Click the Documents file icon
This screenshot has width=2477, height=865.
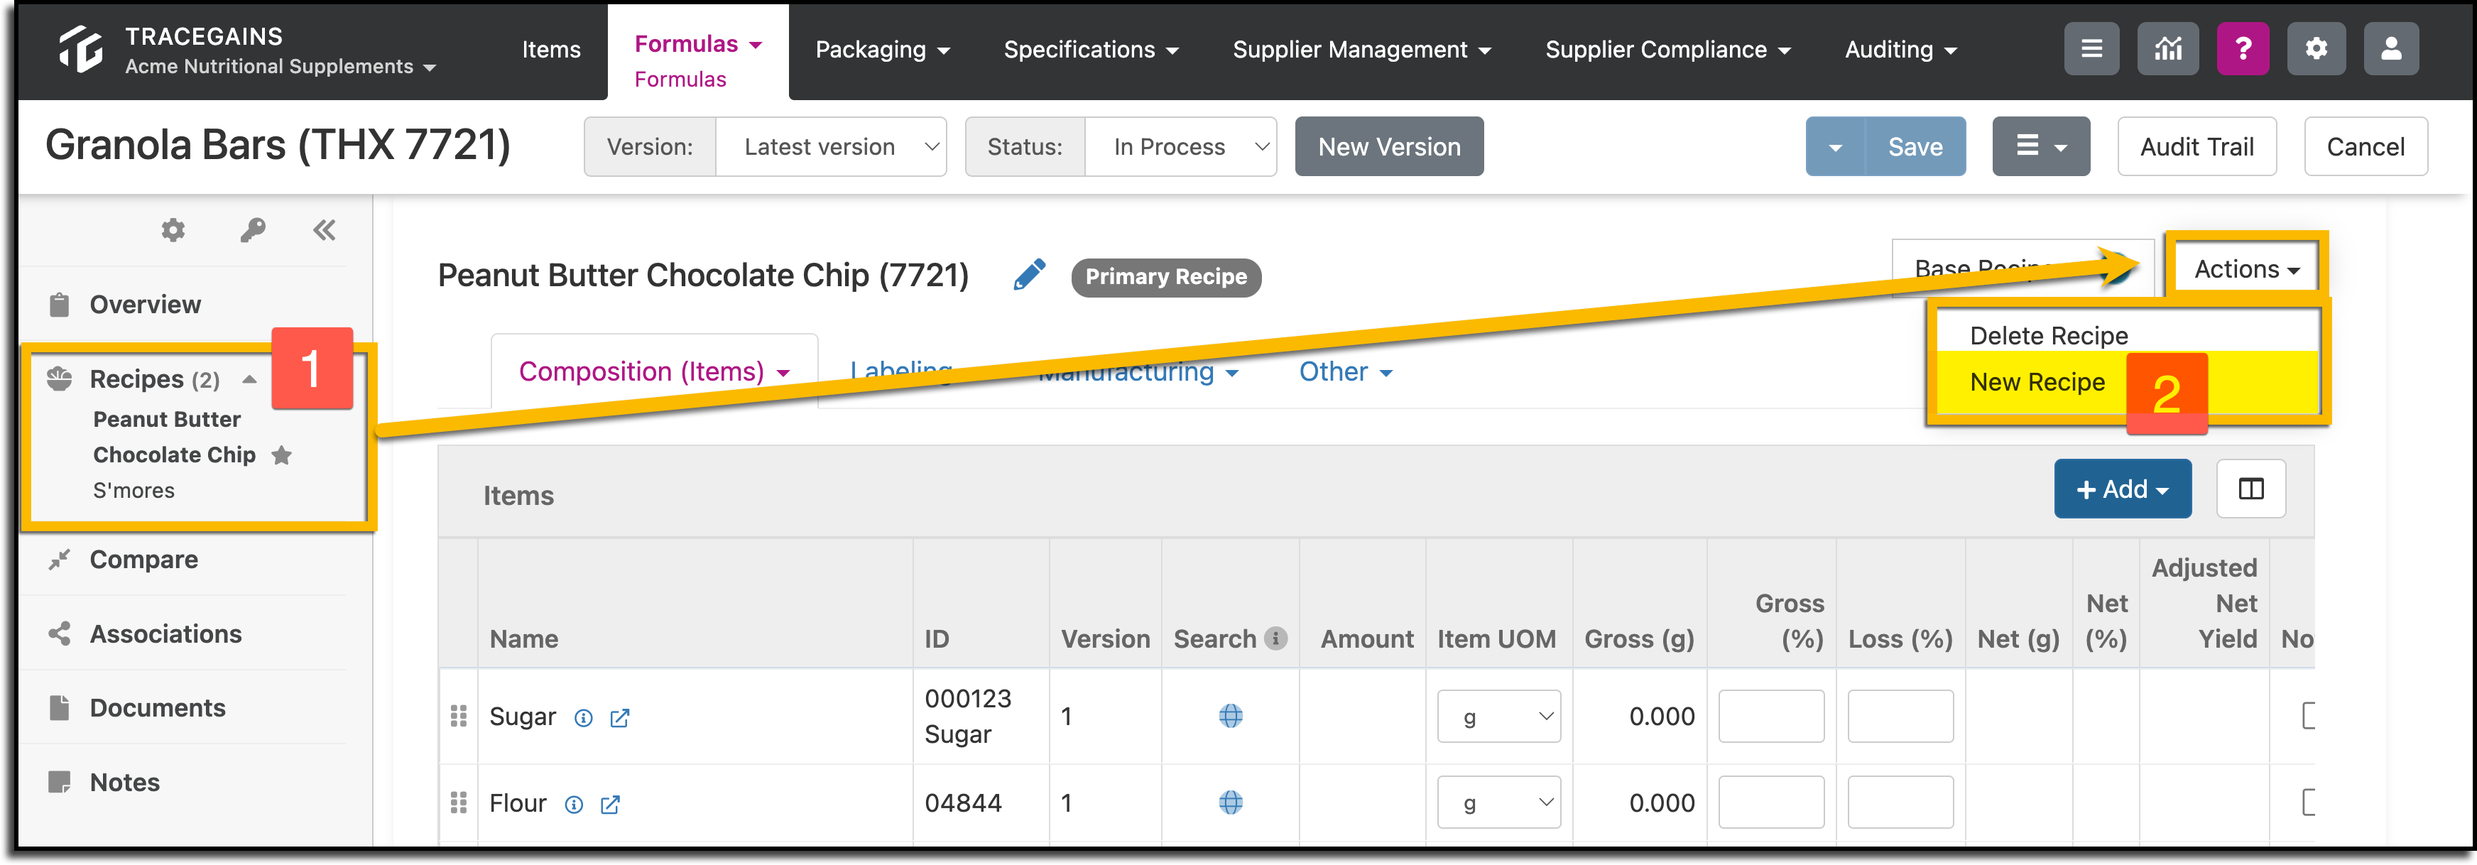[60, 707]
